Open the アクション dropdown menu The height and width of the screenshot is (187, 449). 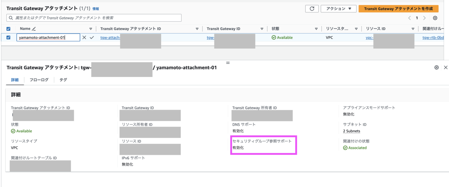tap(339, 9)
